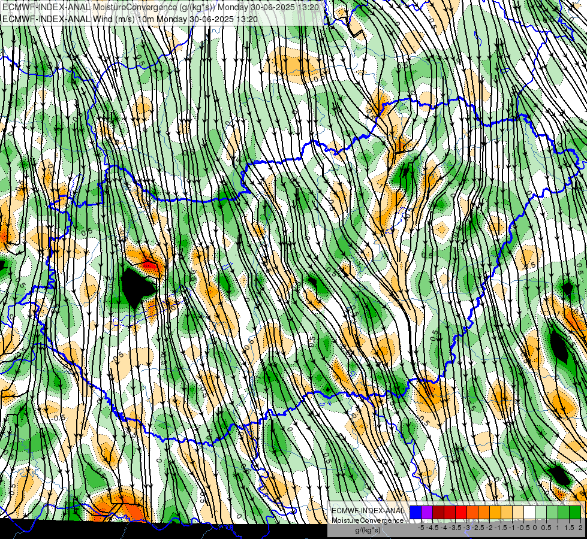The width and height of the screenshot is (587, 539).
Task: Click the purple legend color swatch
Action: 427,513
